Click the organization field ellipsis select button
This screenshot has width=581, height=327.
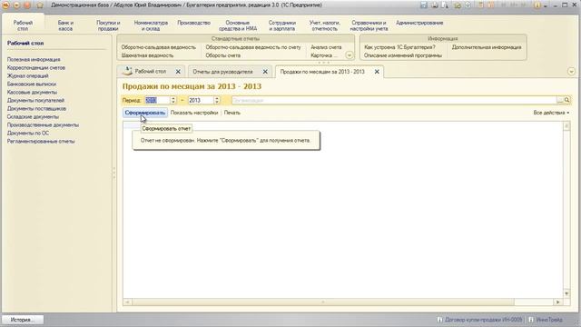(x=560, y=100)
